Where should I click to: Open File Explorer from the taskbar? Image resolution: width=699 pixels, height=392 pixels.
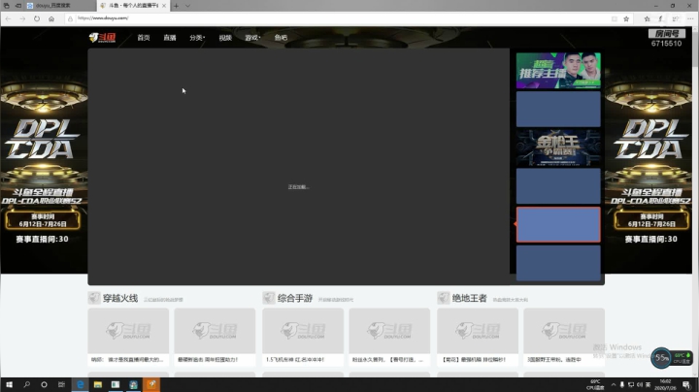(98, 384)
